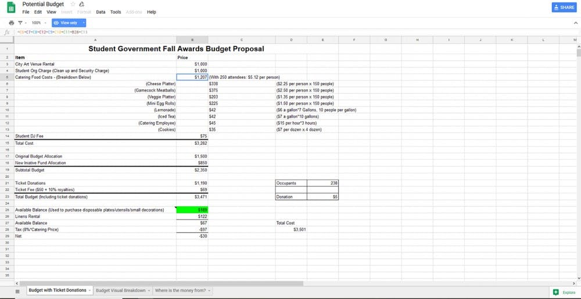
Task: Click the filter funnel icon
Action: [20, 23]
